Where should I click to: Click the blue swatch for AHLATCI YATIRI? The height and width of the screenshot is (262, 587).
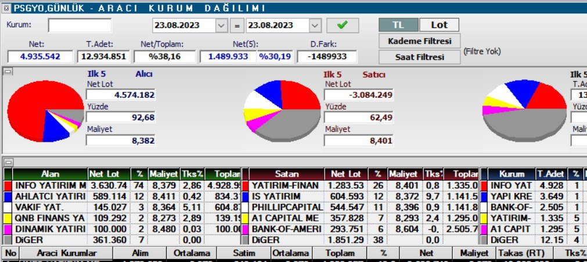tap(8, 196)
